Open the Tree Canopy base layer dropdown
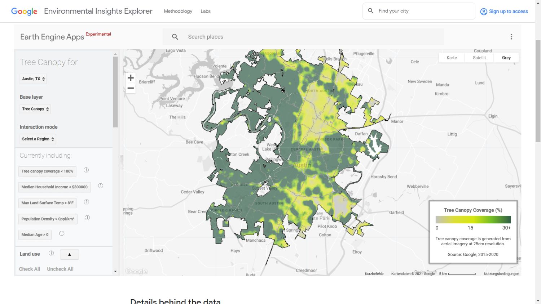541x304 pixels. 35,109
